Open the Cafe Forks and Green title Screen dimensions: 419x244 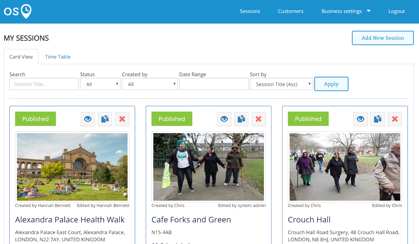pos(191,220)
